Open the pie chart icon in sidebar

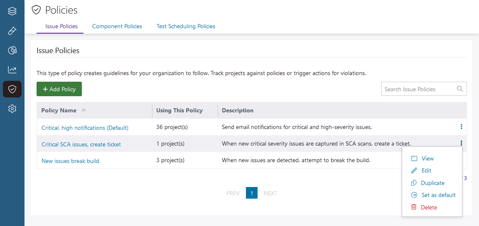[12, 50]
